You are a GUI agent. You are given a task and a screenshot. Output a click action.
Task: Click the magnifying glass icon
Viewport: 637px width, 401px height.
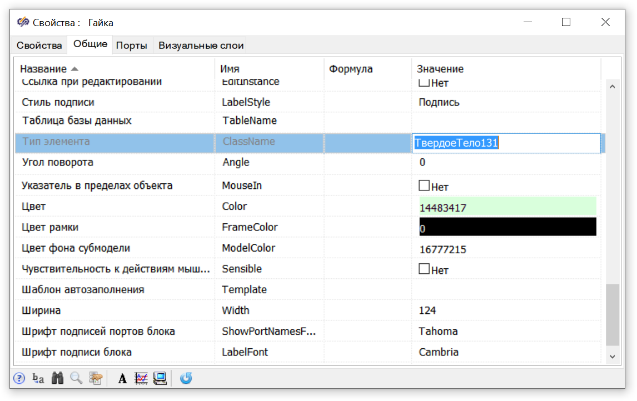[x=76, y=378]
